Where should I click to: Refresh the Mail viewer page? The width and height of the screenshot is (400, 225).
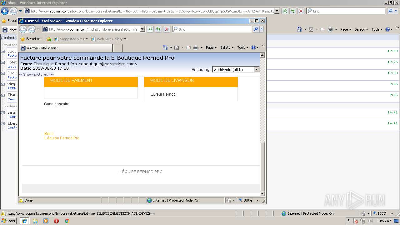[158, 29]
